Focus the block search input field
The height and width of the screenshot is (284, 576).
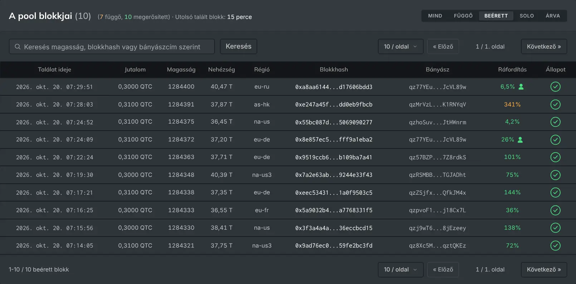(x=112, y=46)
